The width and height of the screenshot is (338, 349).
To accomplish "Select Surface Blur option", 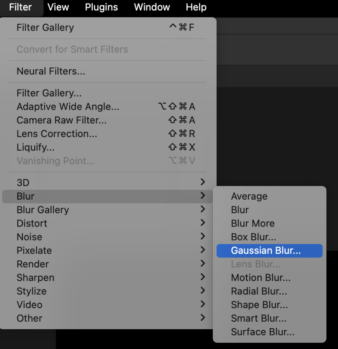I will coord(263,332).
